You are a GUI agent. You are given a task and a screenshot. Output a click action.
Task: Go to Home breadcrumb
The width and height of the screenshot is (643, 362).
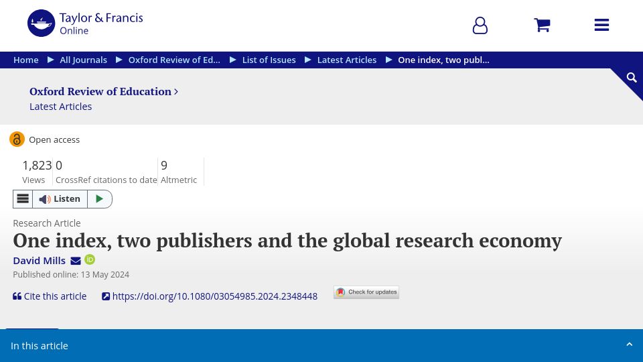click(x=26, y=60)
